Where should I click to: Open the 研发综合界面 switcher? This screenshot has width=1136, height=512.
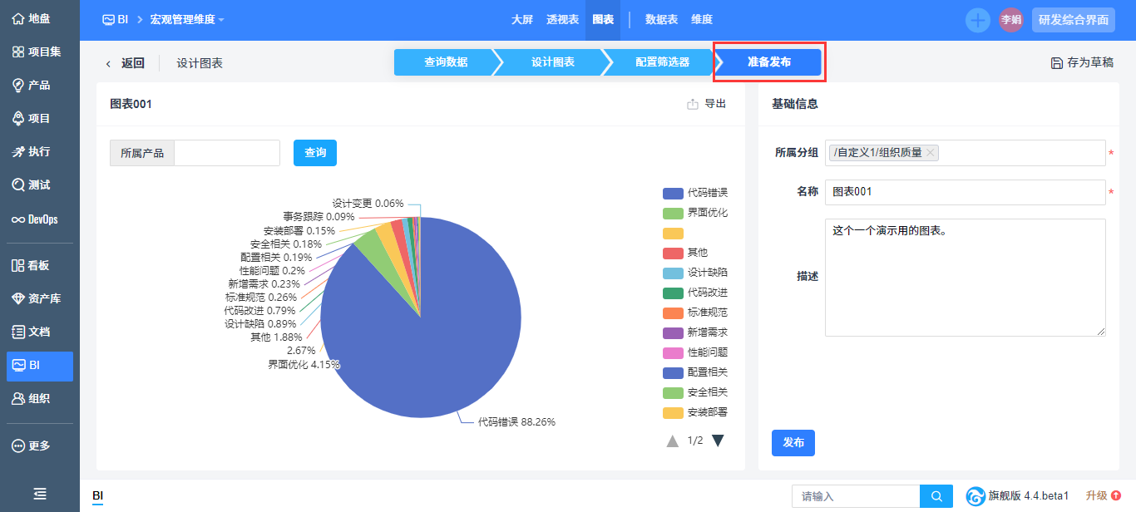[1073, 20]
